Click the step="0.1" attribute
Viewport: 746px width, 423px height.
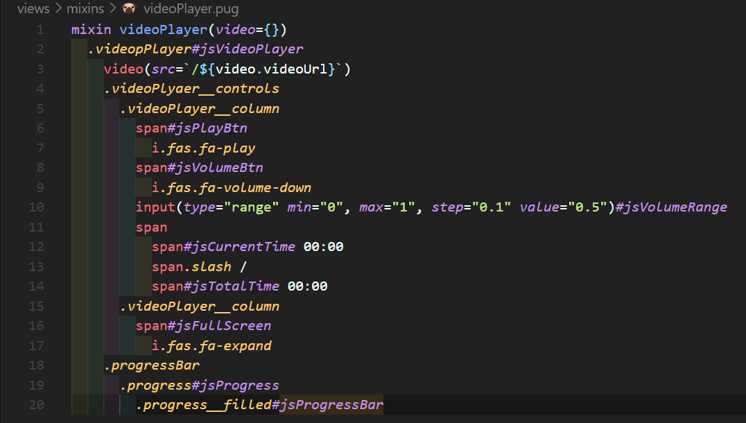tap(471, 207)
